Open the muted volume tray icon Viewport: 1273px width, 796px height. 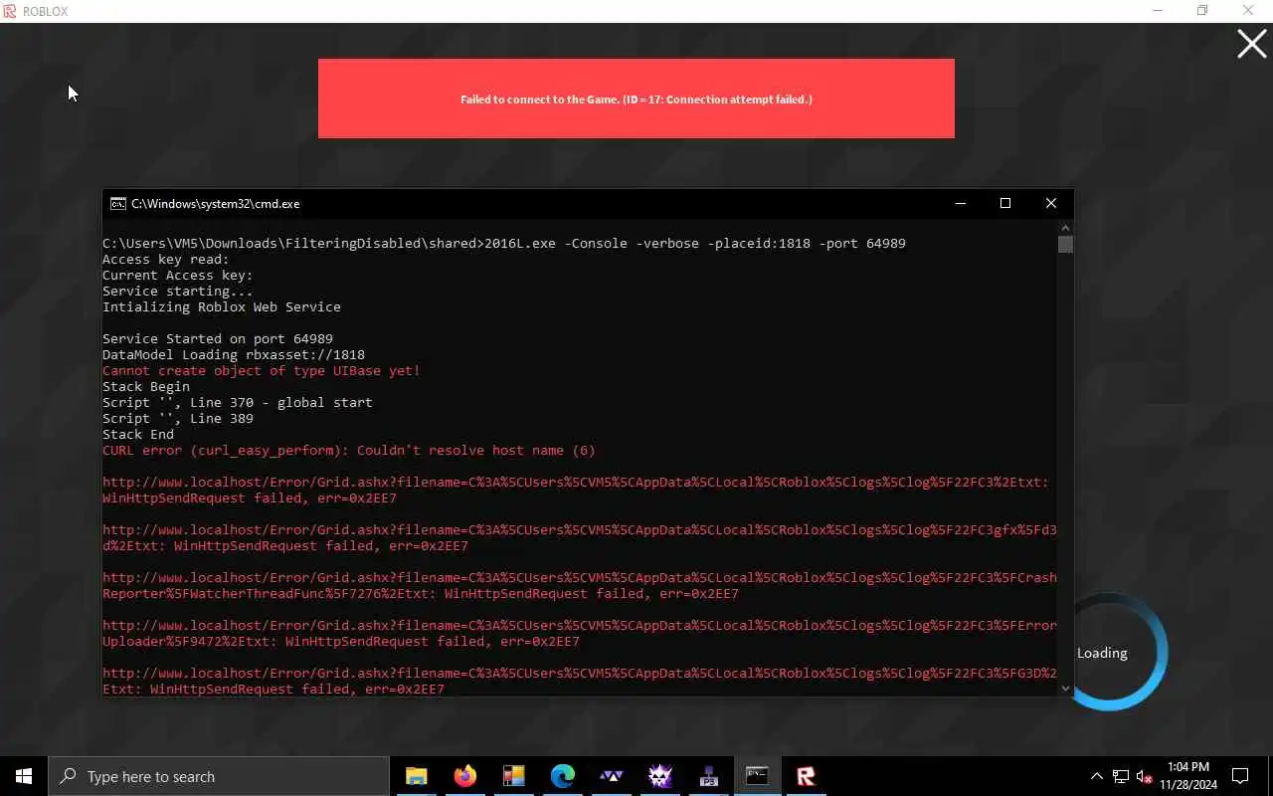point(1145,776)
